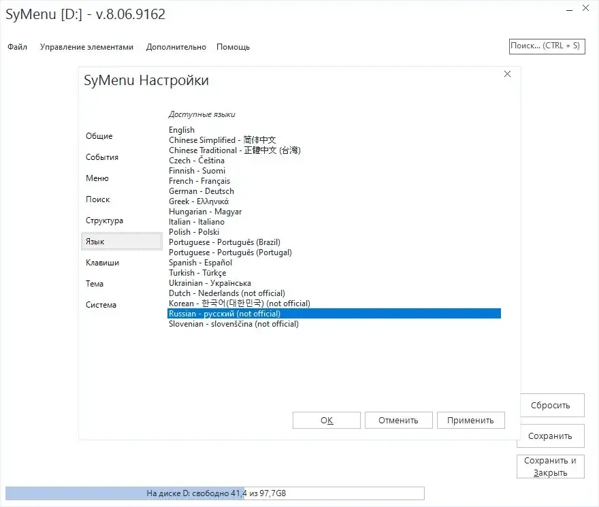Open the Помощь menu
This screenshot has width=599, height=507.
[x=233, y=47]
